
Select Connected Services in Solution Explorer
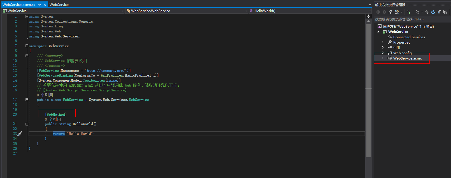[409, 37]
